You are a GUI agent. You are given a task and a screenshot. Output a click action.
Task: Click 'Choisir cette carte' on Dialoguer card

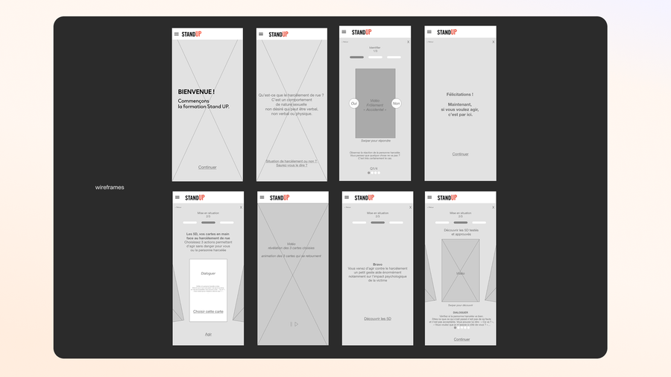(x=208, y=311)
